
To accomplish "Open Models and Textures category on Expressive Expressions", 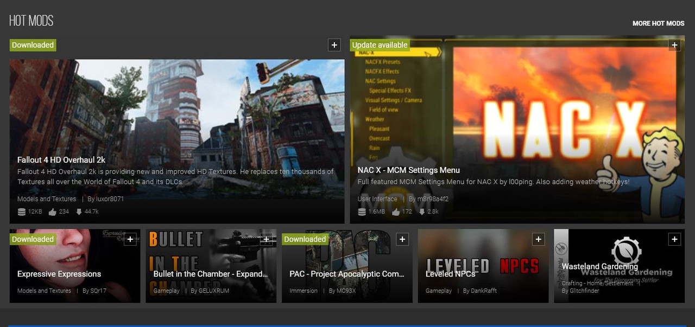I will click(x=44, y=291).
